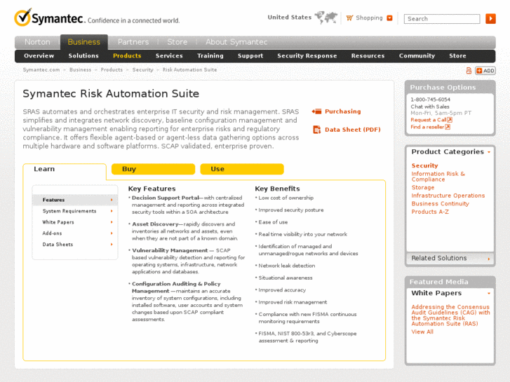Open the Consensus Audit Guidelines white paper

pyautogui.click(x=450, y=315)
